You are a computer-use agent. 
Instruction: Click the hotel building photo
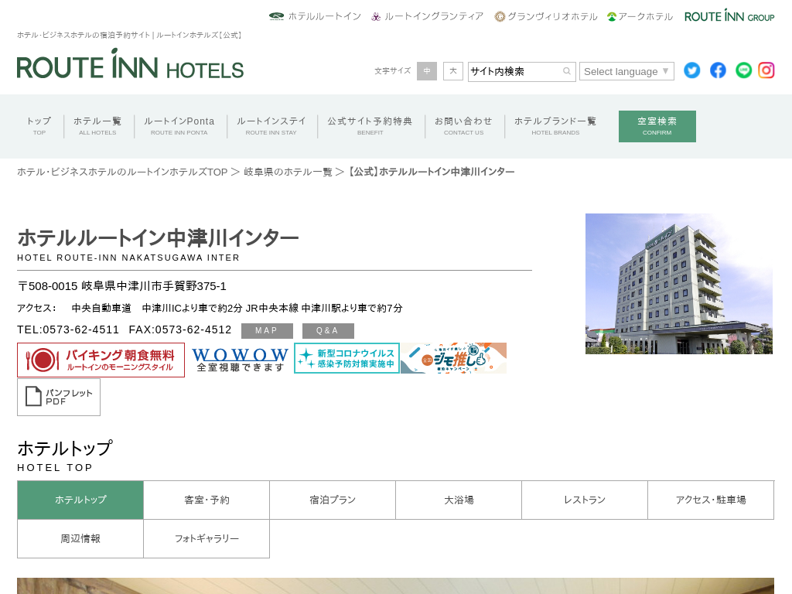click(679, 284)
